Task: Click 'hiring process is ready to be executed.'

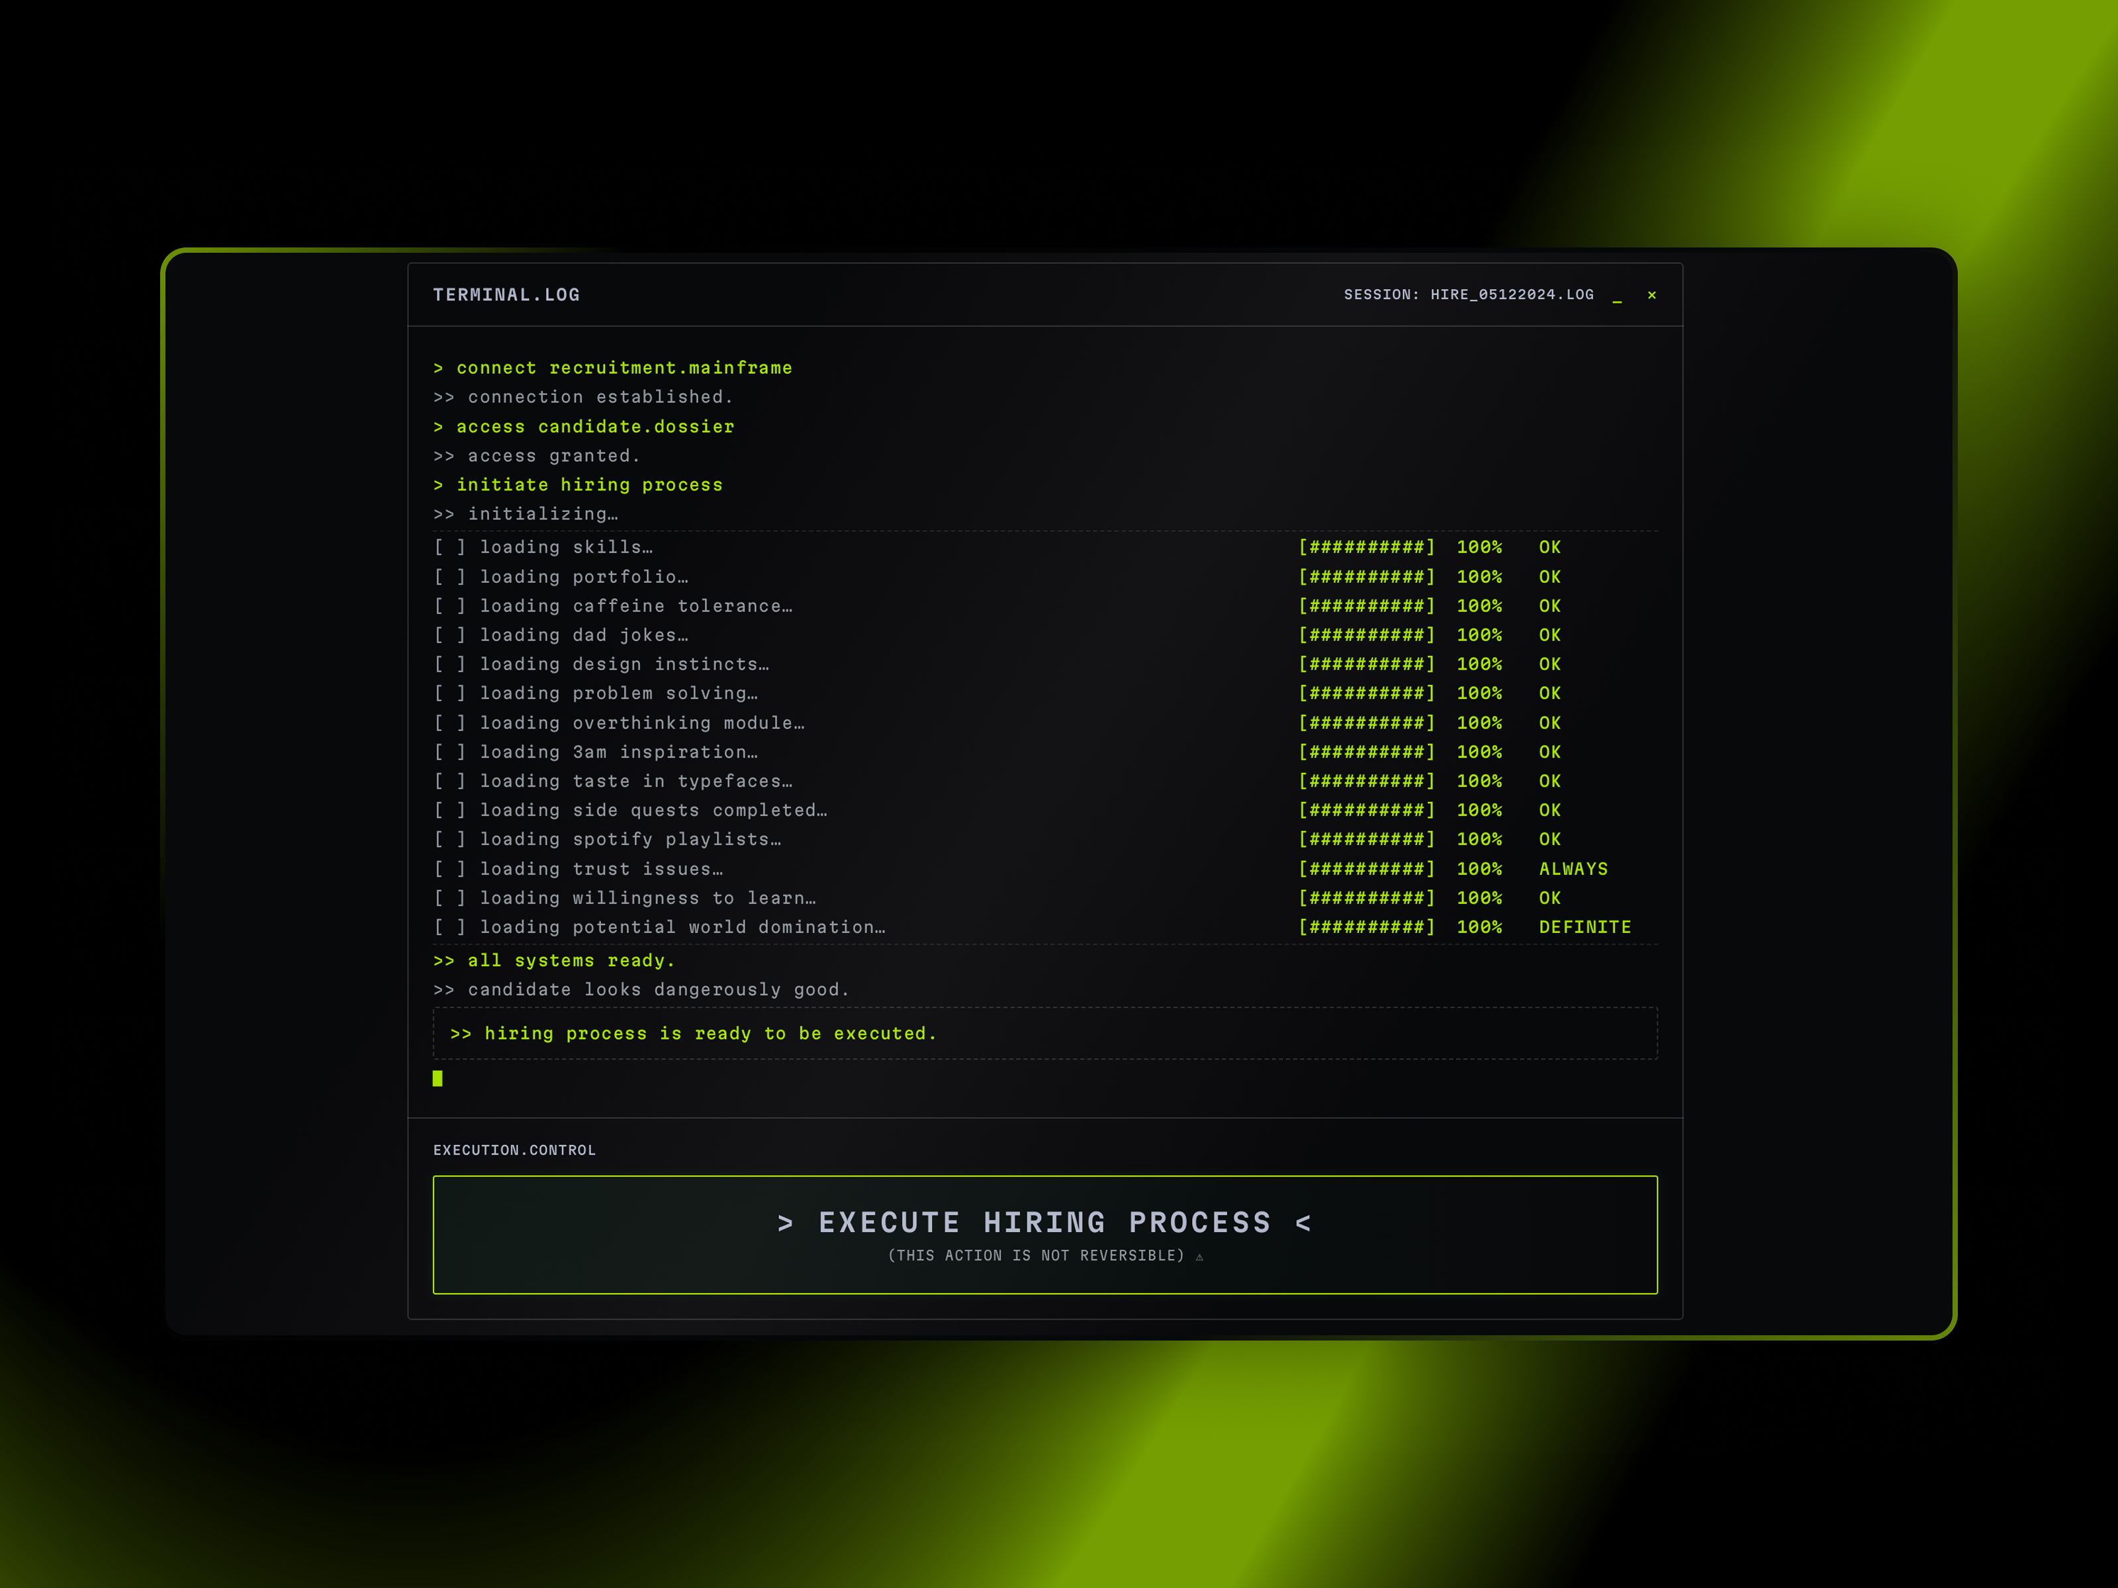Action: [x=693, y=1034]
